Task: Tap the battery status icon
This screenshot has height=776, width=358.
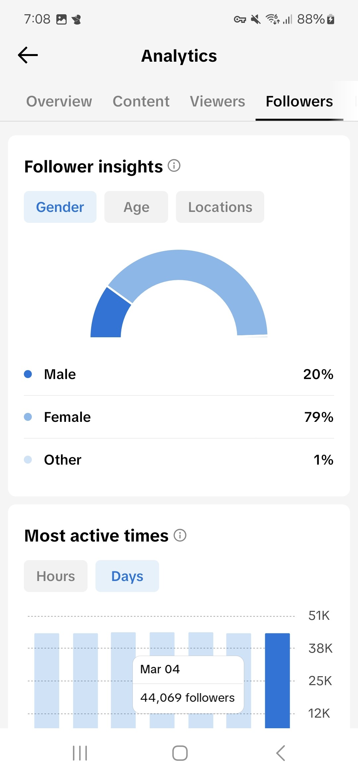Action: coord(330,19)
